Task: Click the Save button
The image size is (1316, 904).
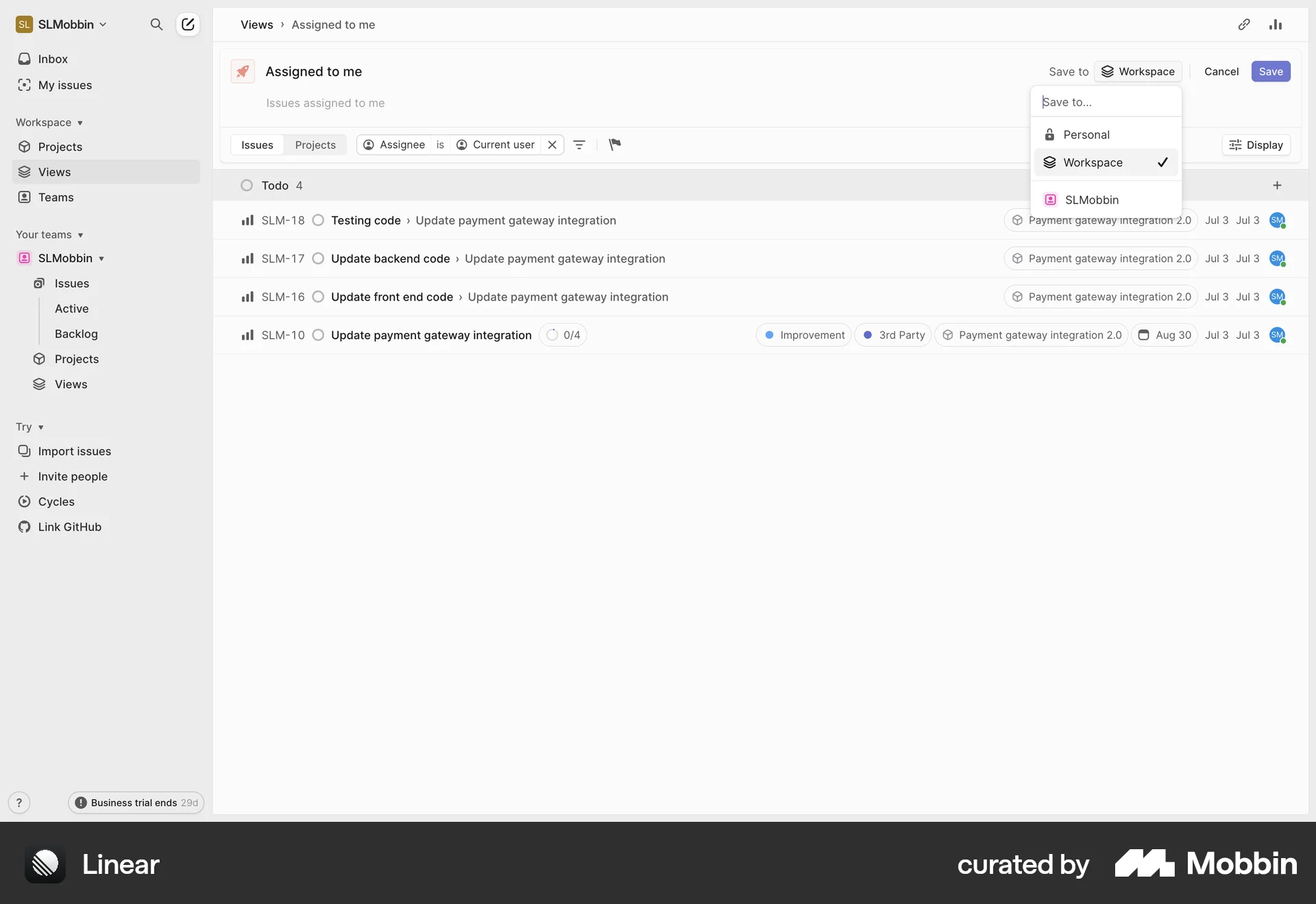Action: pyautogui.click(x=1271, y=71)
